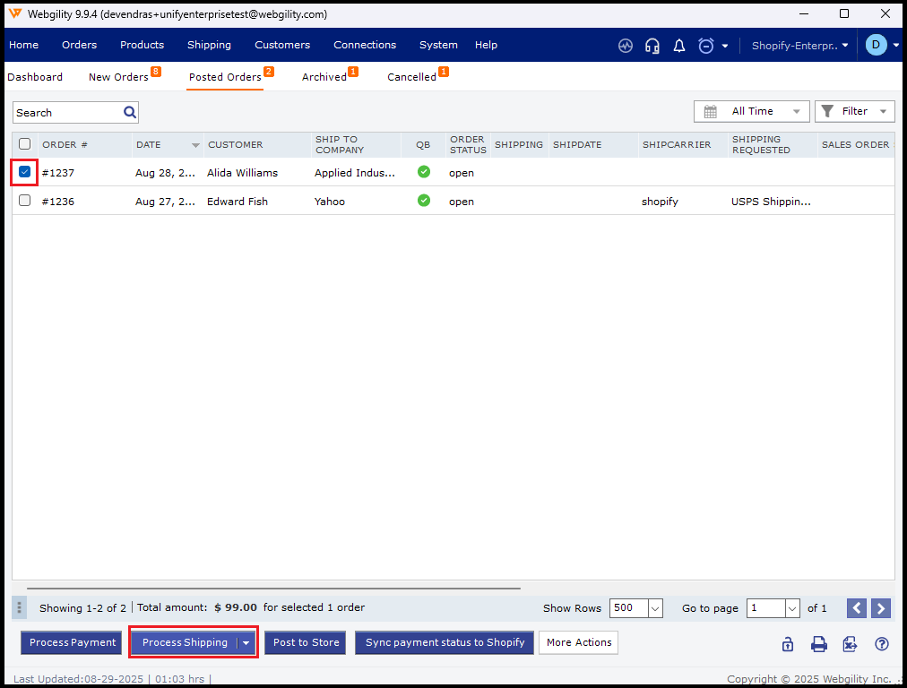Screen dimensions: 907x688
Task: Click the activity monitor pulse icon
Action: 626,46
